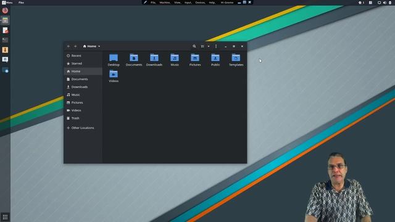
Task: Close the Files window
Action: [x=242, y=46]
